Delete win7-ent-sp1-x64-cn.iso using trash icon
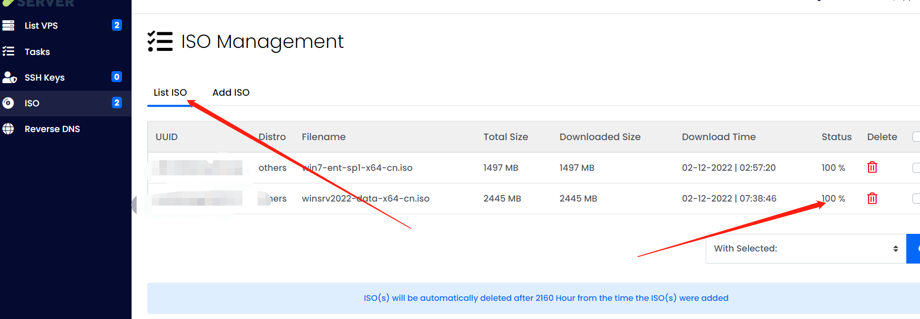The height and width of the screenshot is (319, 920). tap(872, 167)
